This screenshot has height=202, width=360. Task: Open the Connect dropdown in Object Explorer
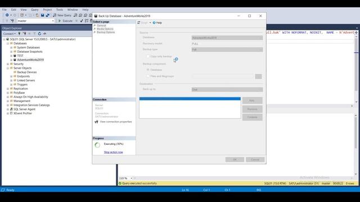pyautogui.click(x=10, y=34)
